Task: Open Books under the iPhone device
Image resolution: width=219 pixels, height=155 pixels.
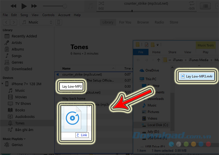Action: 20,110
